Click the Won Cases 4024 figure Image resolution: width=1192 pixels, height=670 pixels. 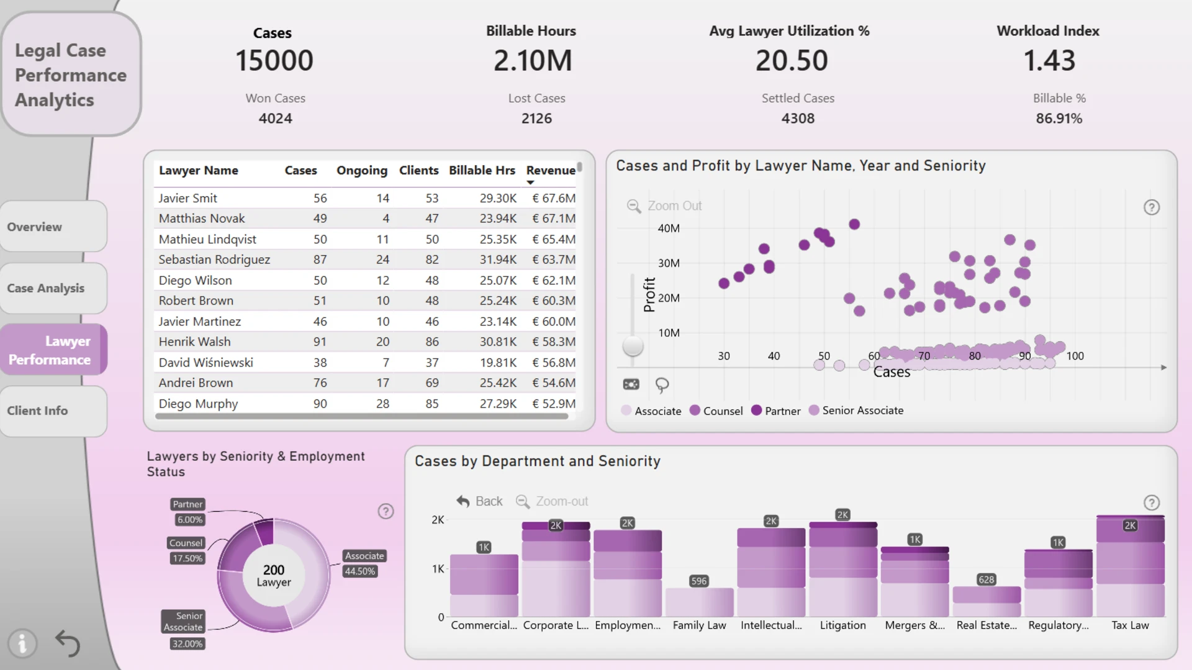tap(275, 118)
